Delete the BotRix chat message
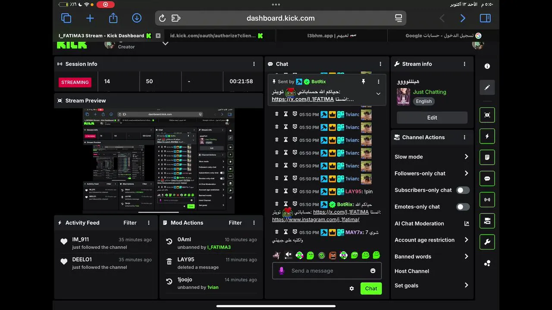552x310 pixels. pos(277,204)
